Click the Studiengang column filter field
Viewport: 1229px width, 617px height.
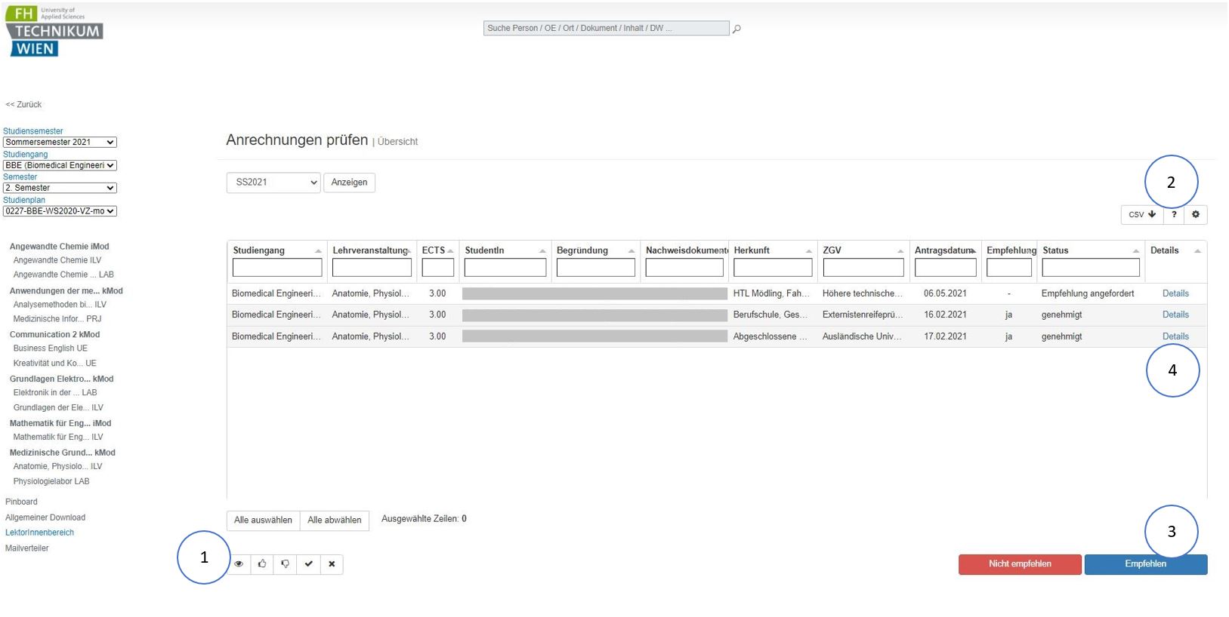tap(277, 268)
